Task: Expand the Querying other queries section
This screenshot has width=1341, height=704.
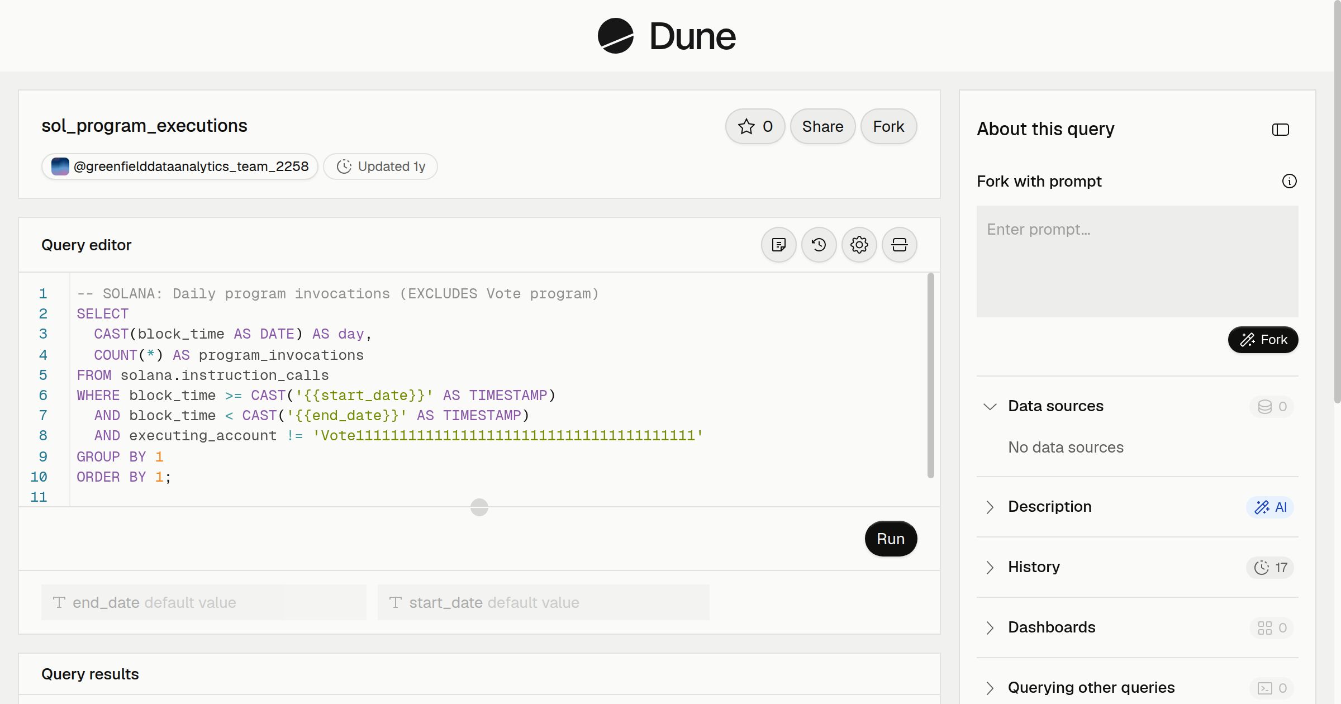Action: click(x=990, y=688)
